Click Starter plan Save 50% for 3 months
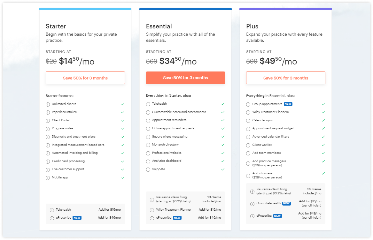 tap(85, 78)
